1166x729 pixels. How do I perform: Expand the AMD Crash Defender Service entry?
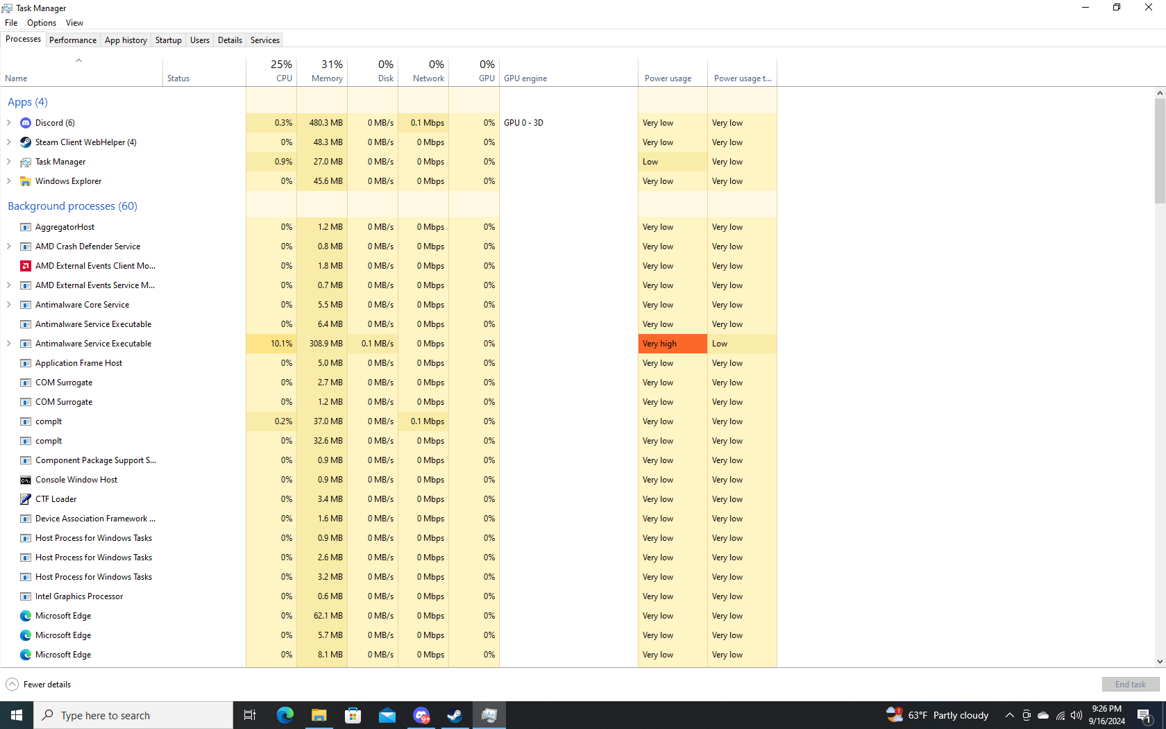8,246
